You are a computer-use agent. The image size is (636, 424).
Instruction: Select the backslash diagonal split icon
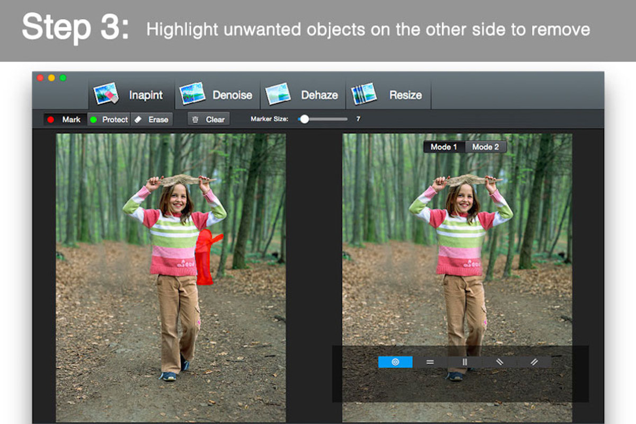[x=499, y=362]
